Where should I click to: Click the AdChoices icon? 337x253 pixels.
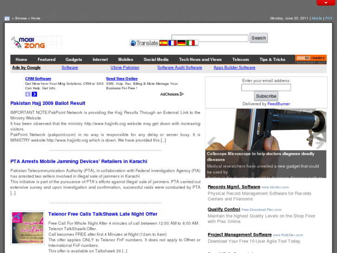pos(182,94)
